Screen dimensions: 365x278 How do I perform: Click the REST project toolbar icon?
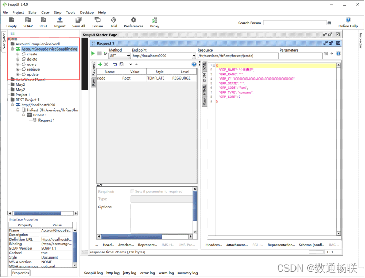[43, 20]
